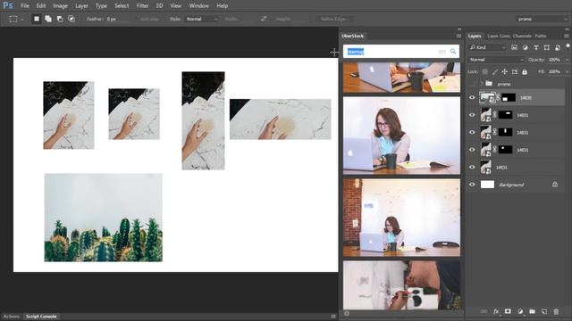Filter layers by type layers icon
572x321 pixels.
(x=536, y=47)
